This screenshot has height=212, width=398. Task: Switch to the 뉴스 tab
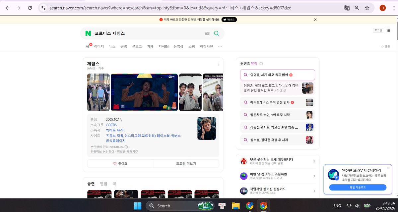point(112,47)
